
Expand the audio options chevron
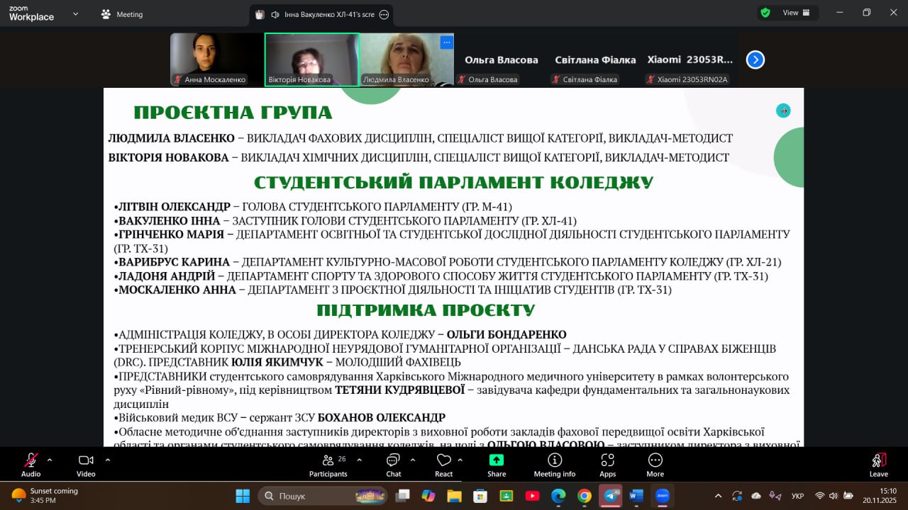50,460
